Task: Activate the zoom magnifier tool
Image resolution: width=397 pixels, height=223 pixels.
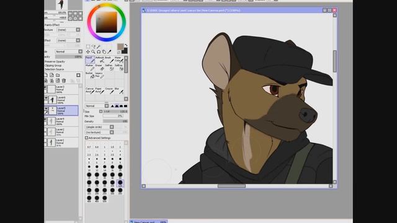Action: tap(93, 52)
